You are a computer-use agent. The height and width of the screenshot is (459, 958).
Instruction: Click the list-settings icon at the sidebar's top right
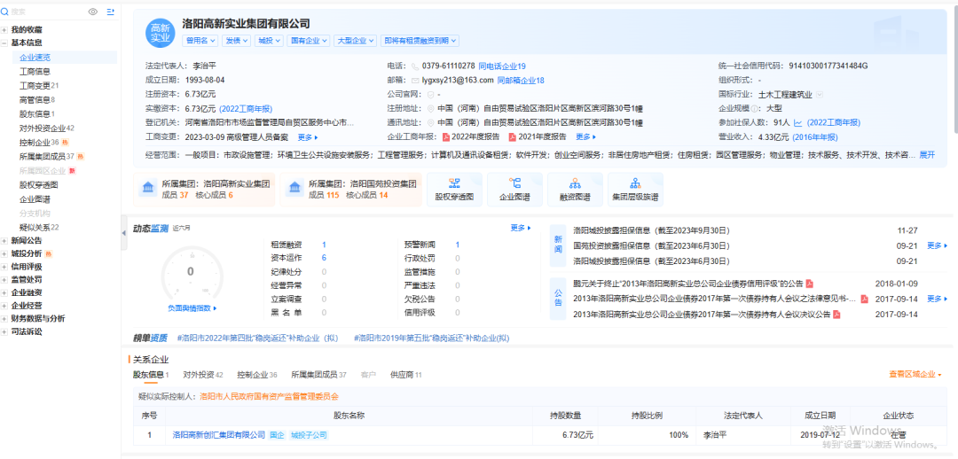point(111,12)
